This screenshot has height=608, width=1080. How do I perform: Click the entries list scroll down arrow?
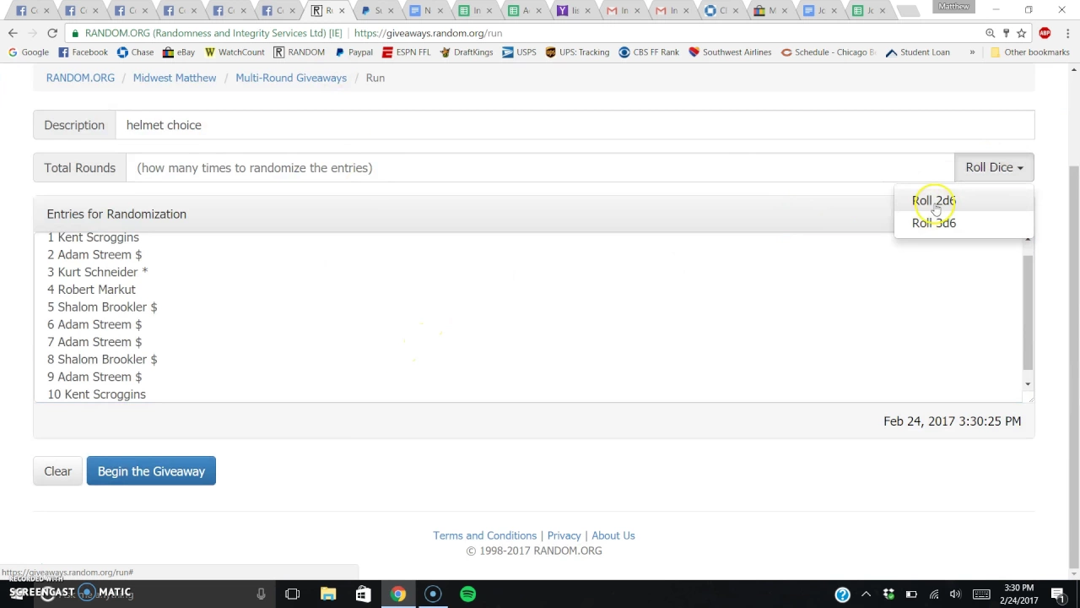tap(1027, 384)
